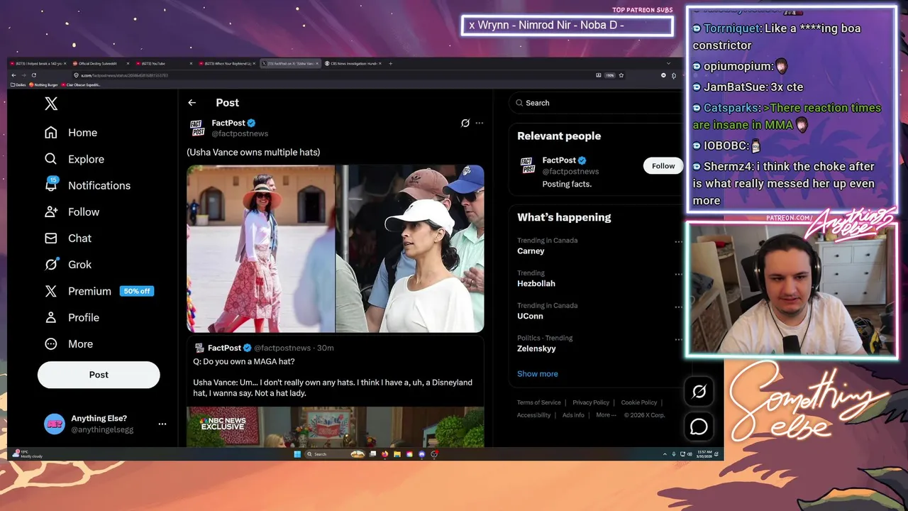Open Explore from the X sidebar

pos(74,159)
